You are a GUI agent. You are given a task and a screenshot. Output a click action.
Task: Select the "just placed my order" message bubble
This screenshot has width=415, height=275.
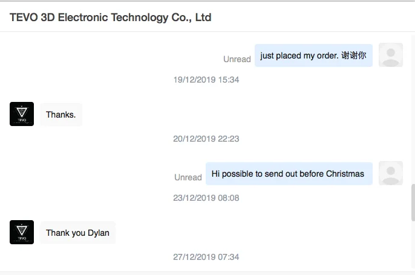313,55
